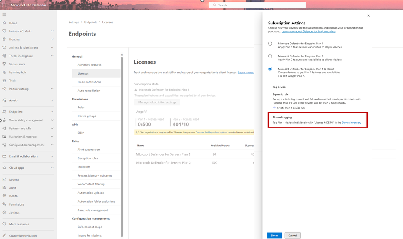Toggle the hamburger navigation menu icon
This screenshot has width=403, height=239.
4,15
